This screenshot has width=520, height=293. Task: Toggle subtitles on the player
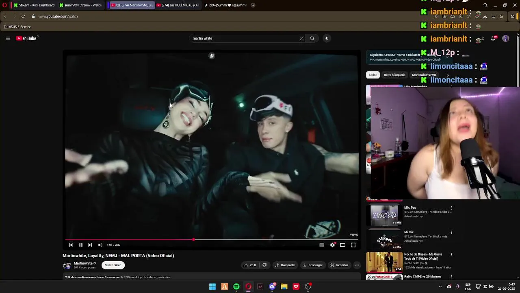(322, 245)
